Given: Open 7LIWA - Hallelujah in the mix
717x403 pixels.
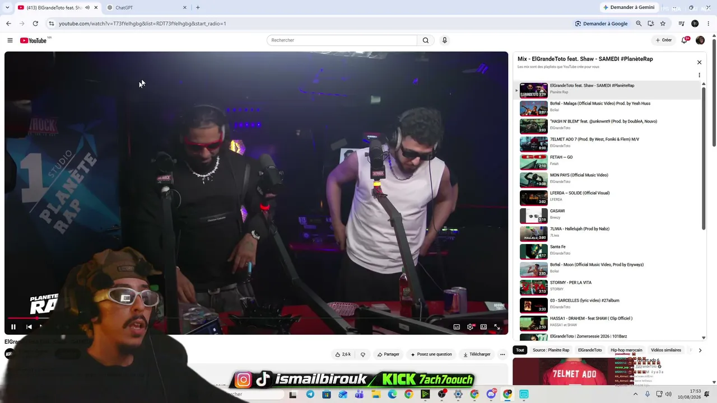Looking at the screenshot, I should [x=608, y=233].
